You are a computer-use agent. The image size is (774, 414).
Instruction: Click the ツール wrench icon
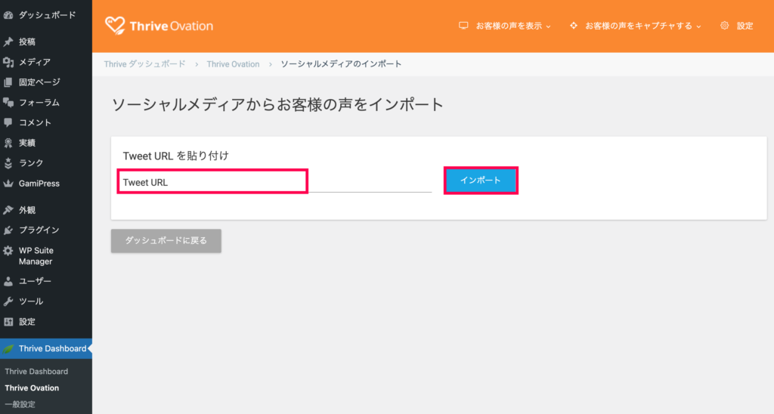(8, 301)
